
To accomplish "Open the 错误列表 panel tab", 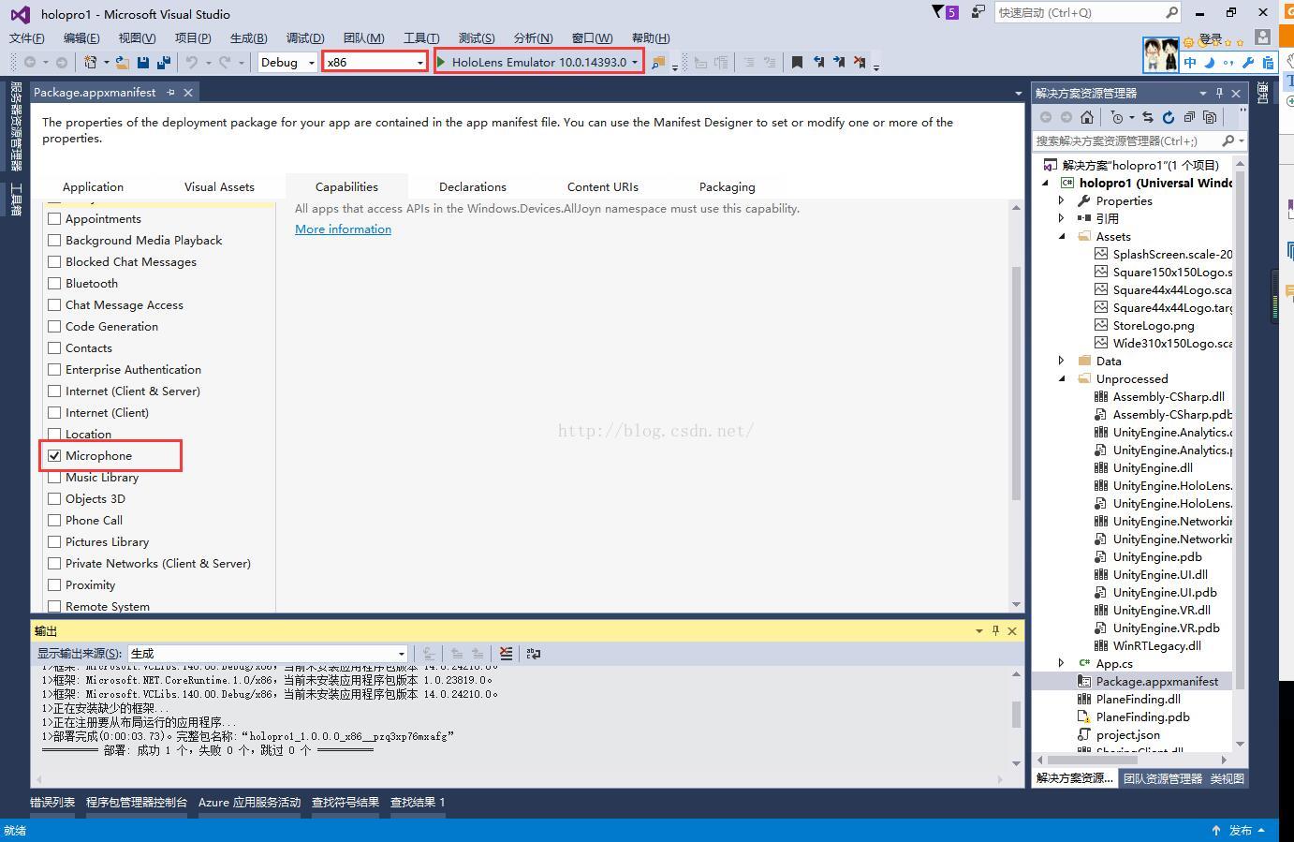I will point(52,803).
